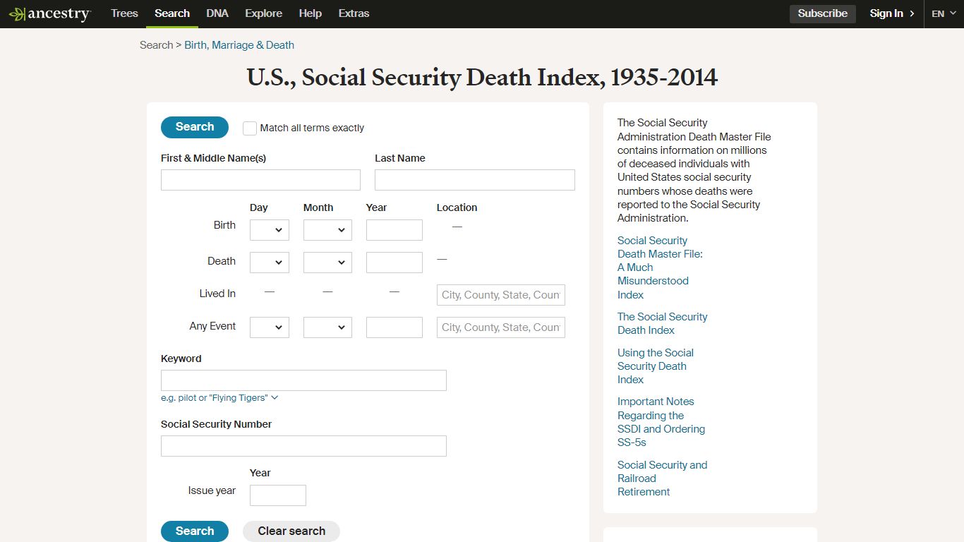Click Sign In link

point(892,13)
